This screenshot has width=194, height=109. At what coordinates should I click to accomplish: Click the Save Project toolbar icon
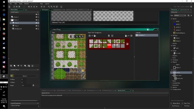(x=19, y=7)
